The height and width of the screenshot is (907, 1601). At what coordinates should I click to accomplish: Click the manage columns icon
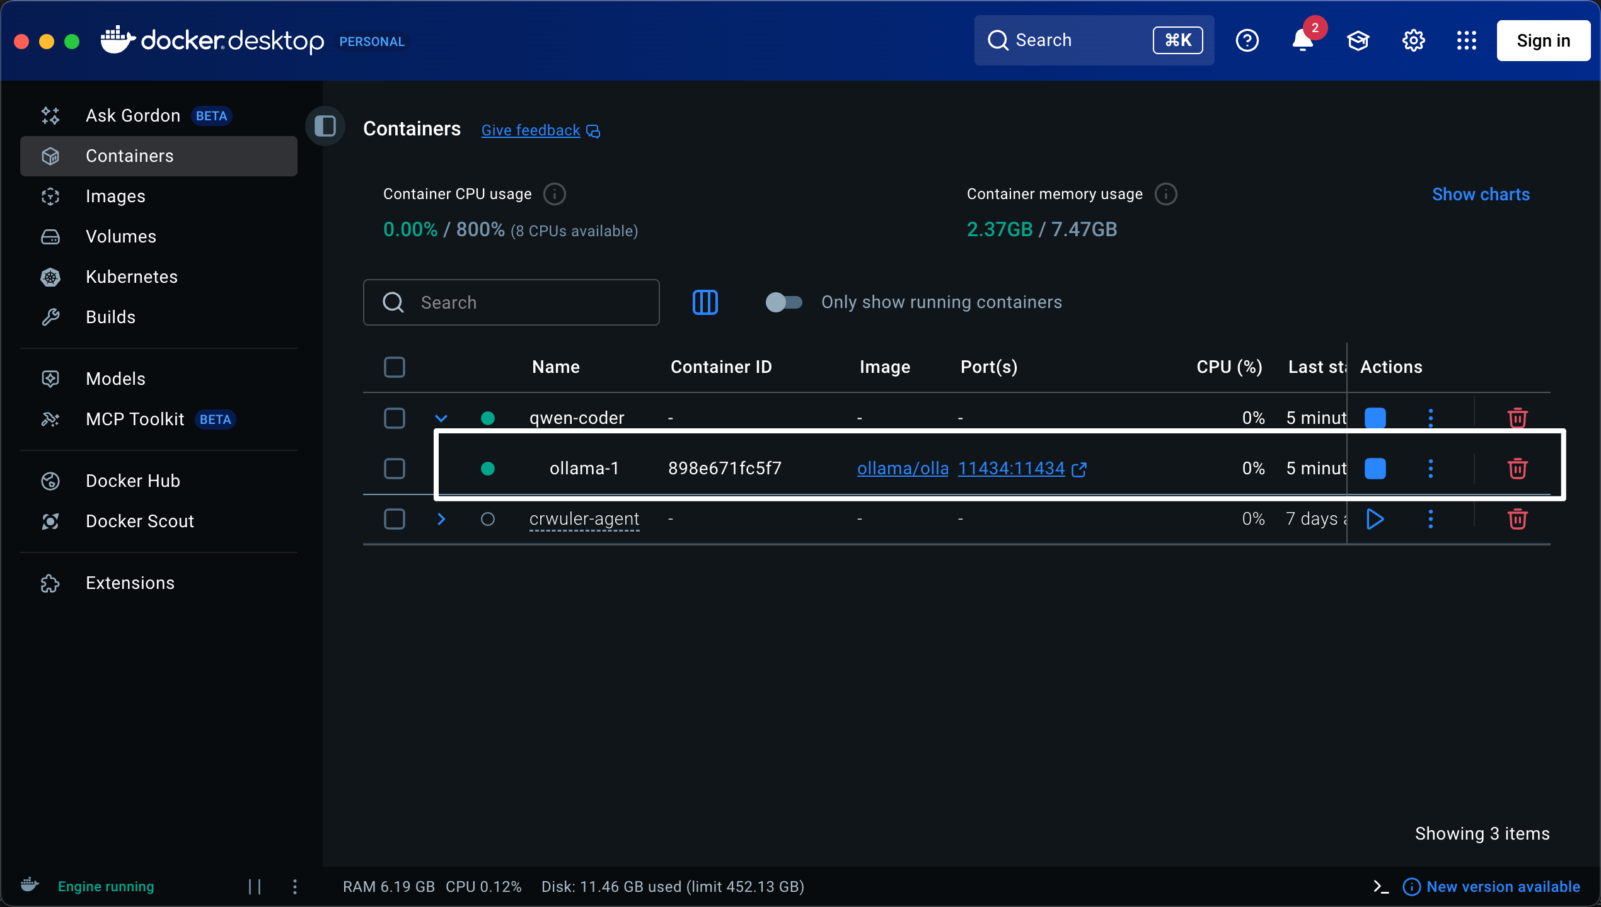(705, 302)
